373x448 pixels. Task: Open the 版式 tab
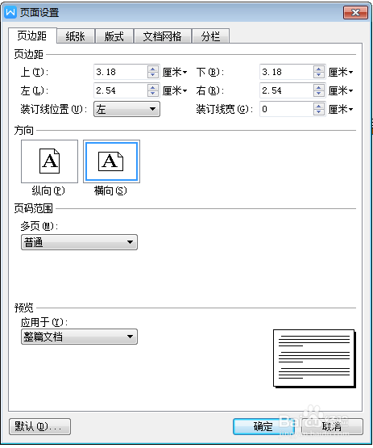[x=114, y=36]
